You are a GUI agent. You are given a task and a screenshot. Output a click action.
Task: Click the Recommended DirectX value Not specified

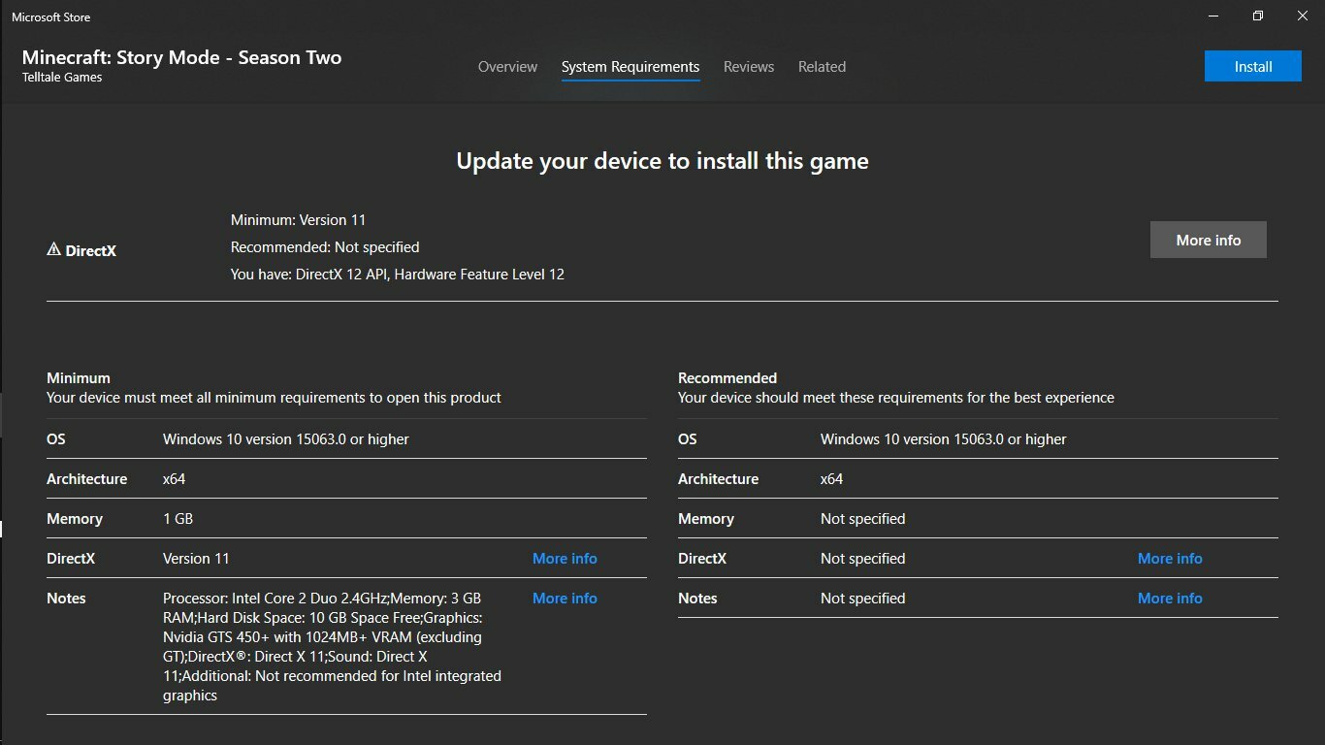pyautogui.click(x=862, y=559)
